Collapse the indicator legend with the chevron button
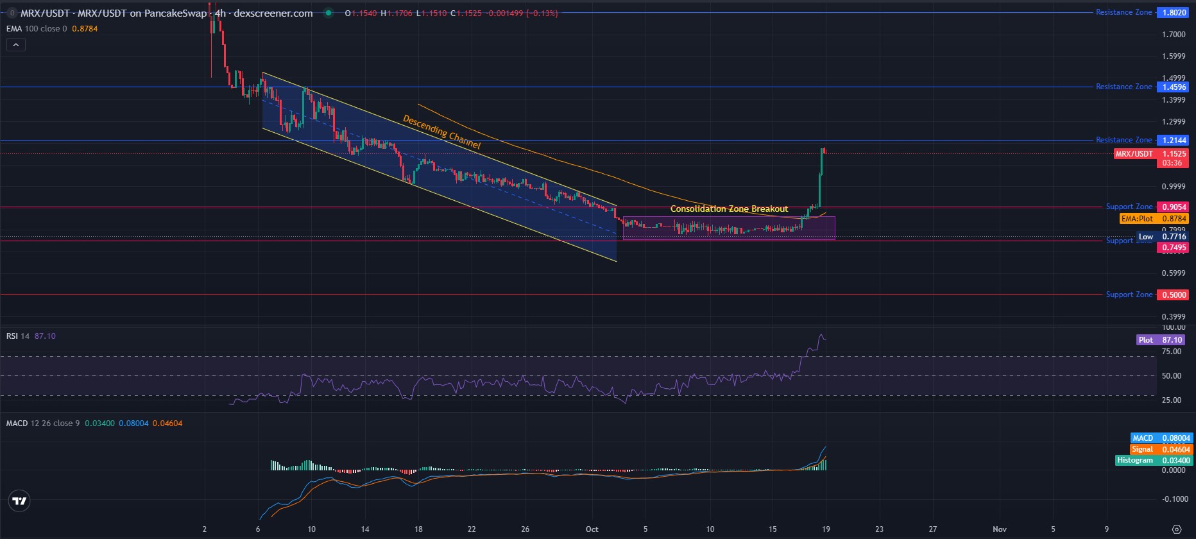 click(x=16, y=44)
